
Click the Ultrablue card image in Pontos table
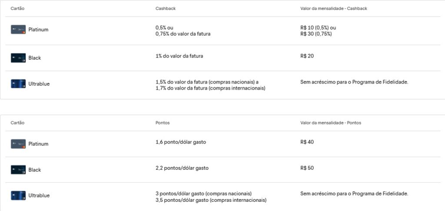[x=18, y=195]
